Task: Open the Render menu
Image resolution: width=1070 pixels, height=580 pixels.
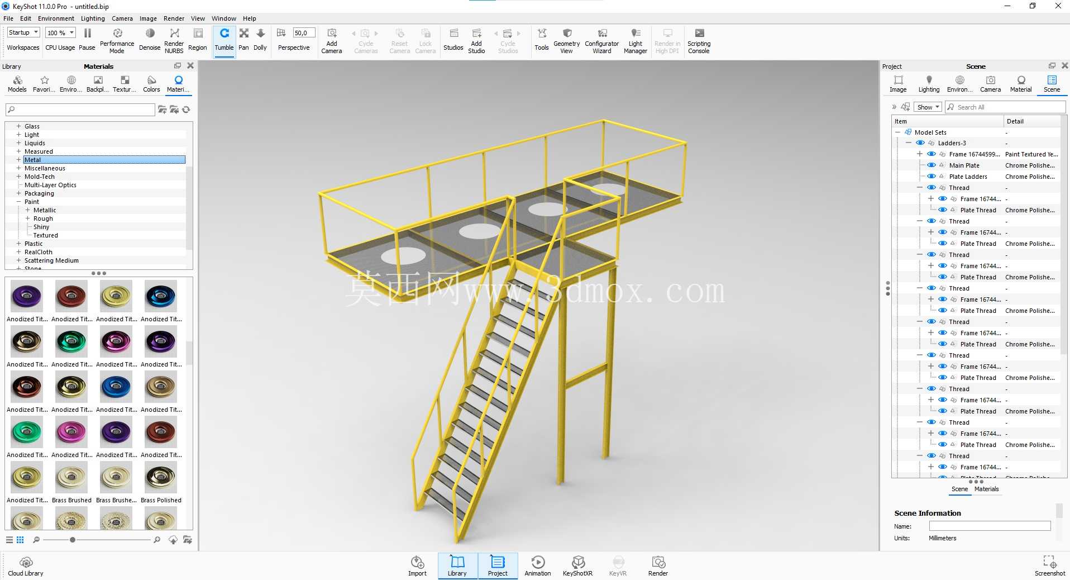Action: pyautogui.click(x=174, y=18)
